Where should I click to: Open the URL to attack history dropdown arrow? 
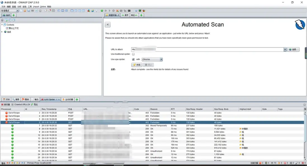pyautogui.click(x=285, y=49)
